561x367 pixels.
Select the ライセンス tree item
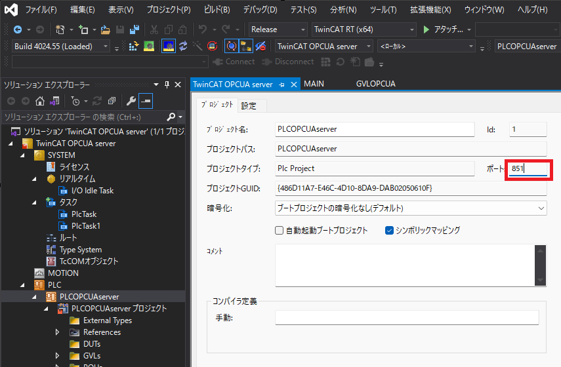tap(74, 167)
